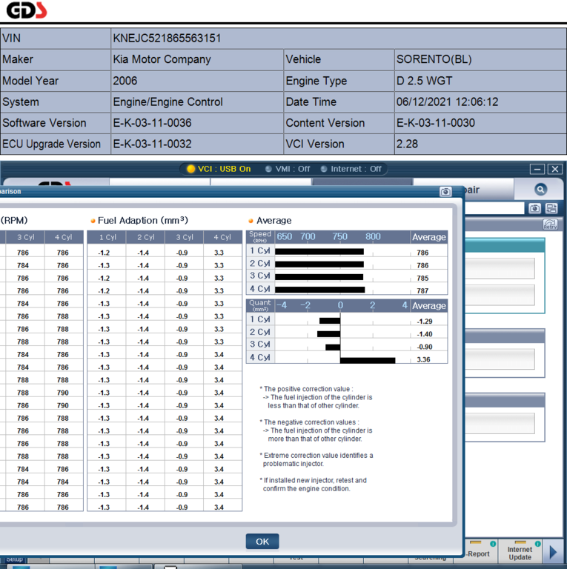Select VIN value KNEJC521865563151

coord(167,38)
